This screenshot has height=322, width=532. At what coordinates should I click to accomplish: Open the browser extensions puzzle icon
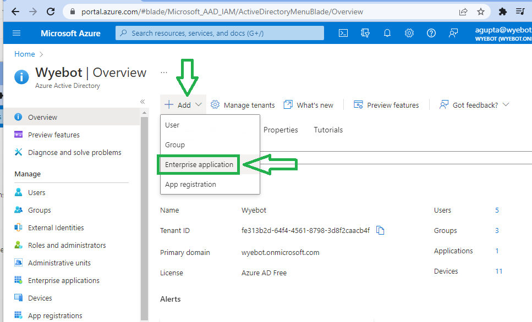(x=502, y=12)
